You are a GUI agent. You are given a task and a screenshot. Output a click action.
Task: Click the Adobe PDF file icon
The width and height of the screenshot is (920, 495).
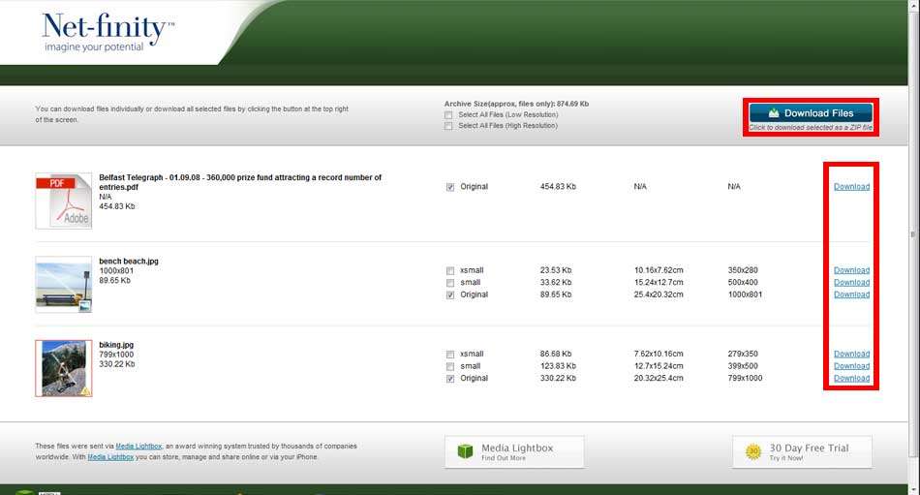63,201
